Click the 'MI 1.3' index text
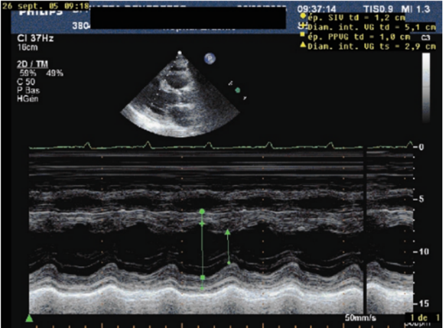443x328 pixels. [x=416, y=9]
